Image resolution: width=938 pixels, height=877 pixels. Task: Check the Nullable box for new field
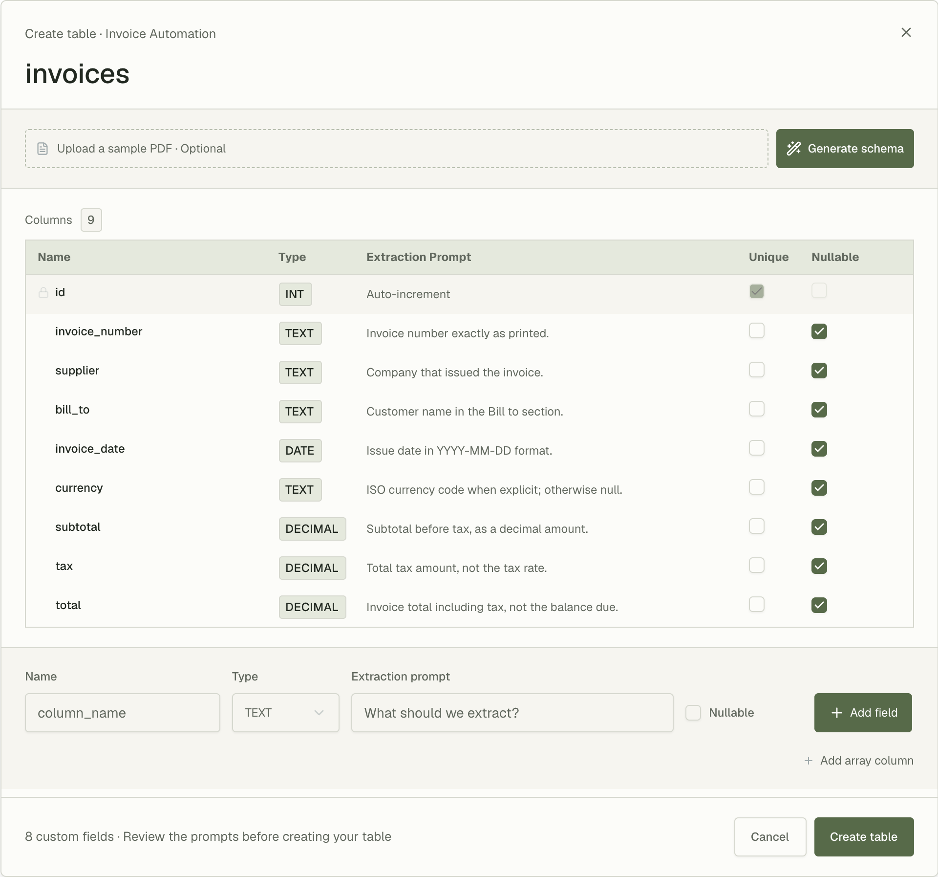coord(693,713)
